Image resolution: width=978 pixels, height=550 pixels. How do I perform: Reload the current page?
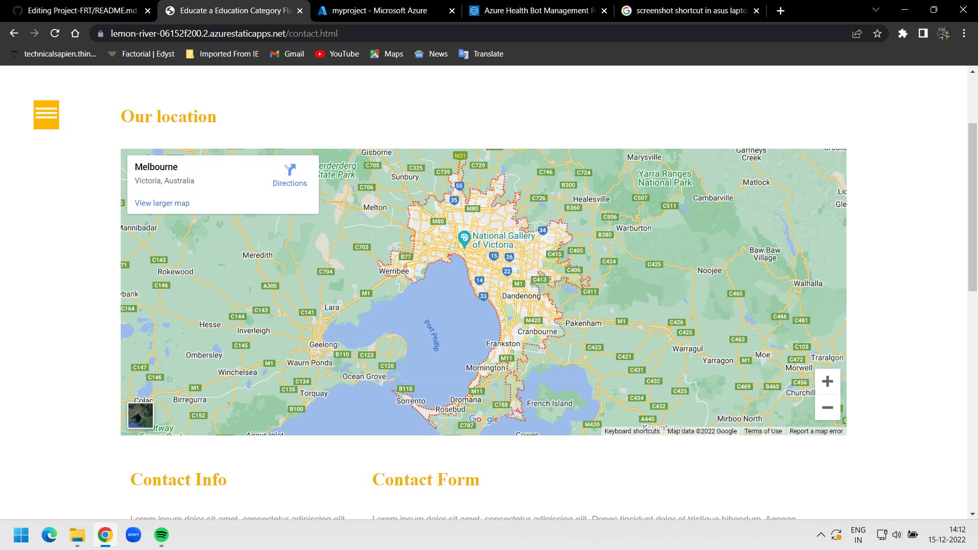pyautogui.click(x=55, y=34)
